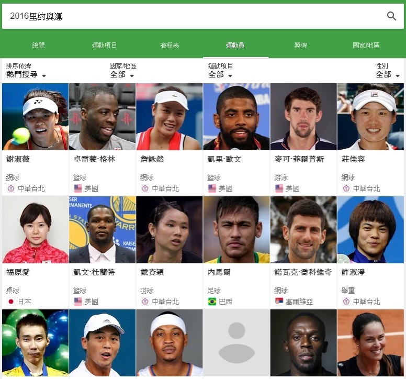406x379 pixels.
Task: Click the Chinese Taipei flag under 謝淑薇
Action: 11,188
